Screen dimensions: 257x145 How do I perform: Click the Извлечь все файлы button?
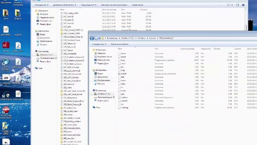tap(120, 44)
